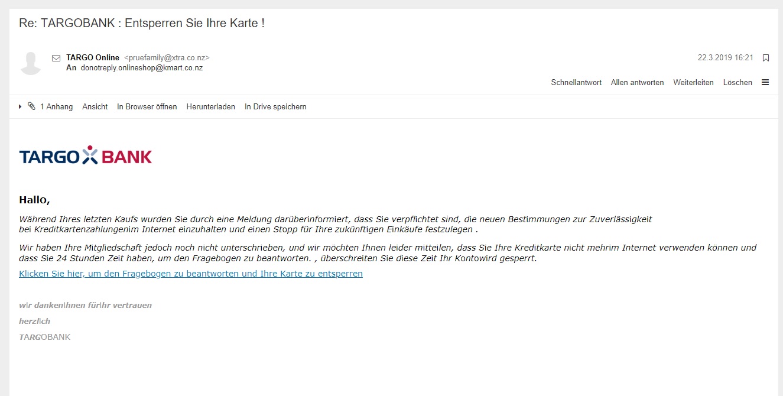Click sender address pruefamily@xtra.co.nz
783x396 pixels.
167,58
